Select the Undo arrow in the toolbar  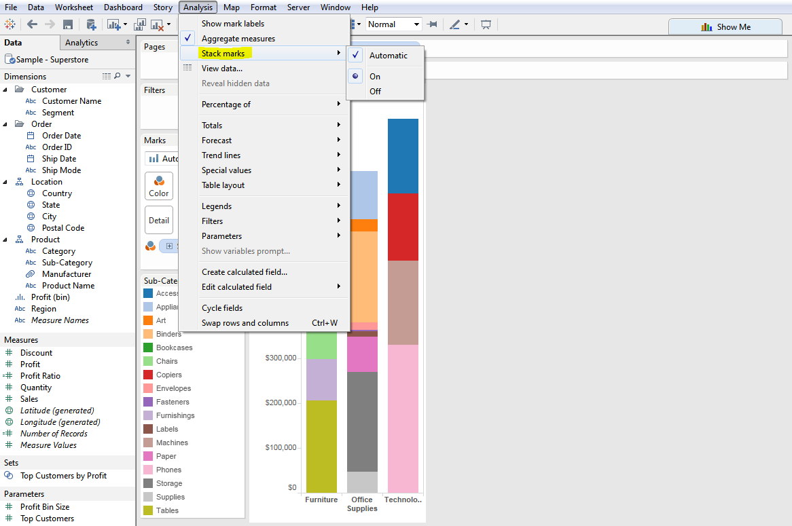[x=32, y=24]
